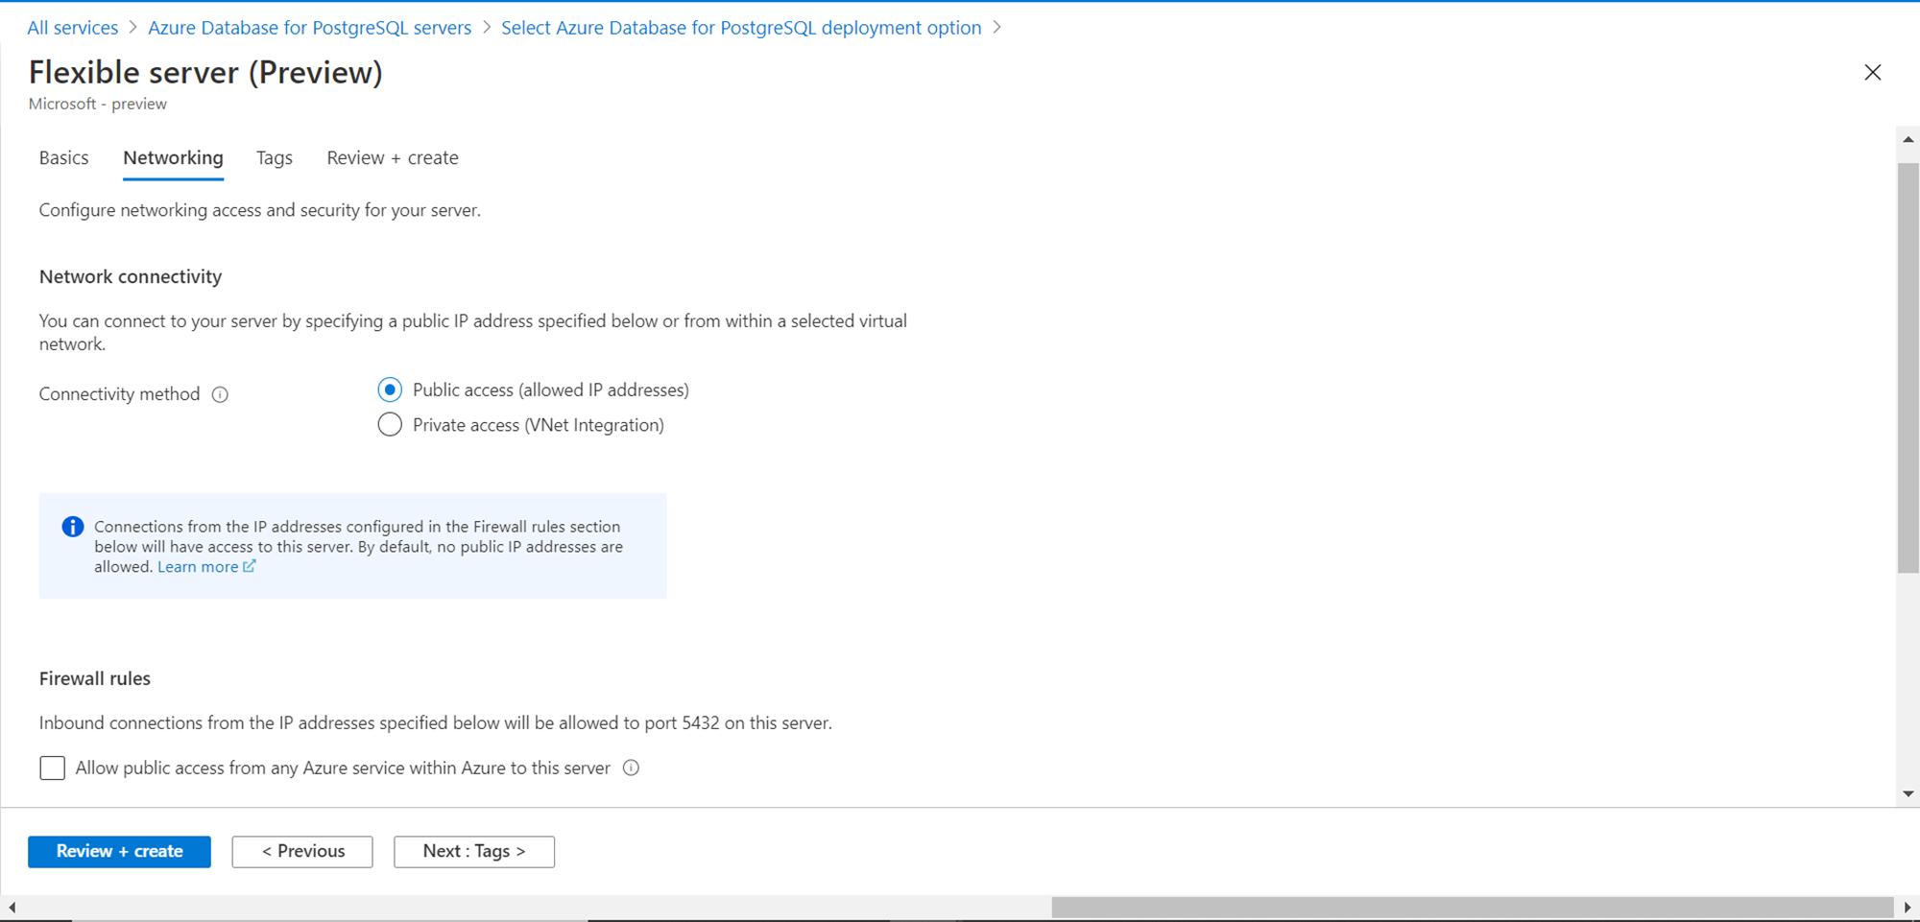The image size is (1920, 922).
Task: Open the Learn more link
Action: pos(199,567)
